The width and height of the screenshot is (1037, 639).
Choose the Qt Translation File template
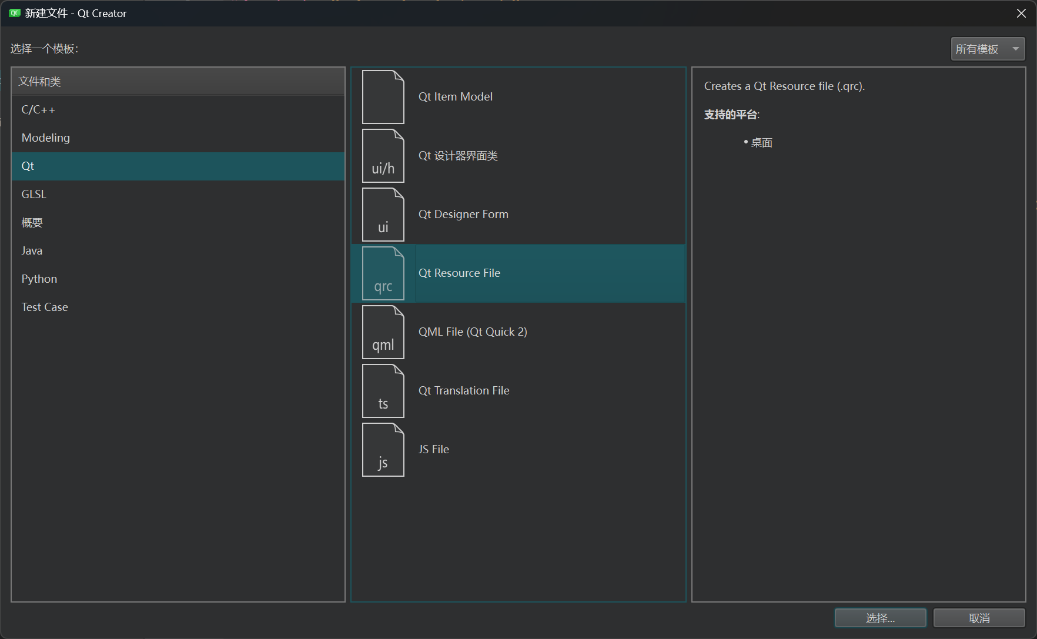tap(518, 391)
